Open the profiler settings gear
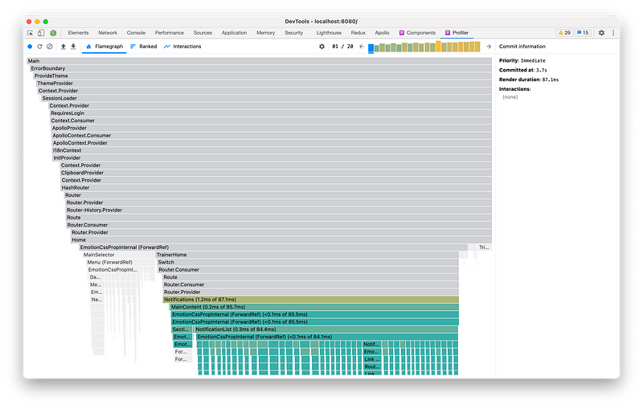This screenshot has height=409, width=643. [x=322, y=47]
